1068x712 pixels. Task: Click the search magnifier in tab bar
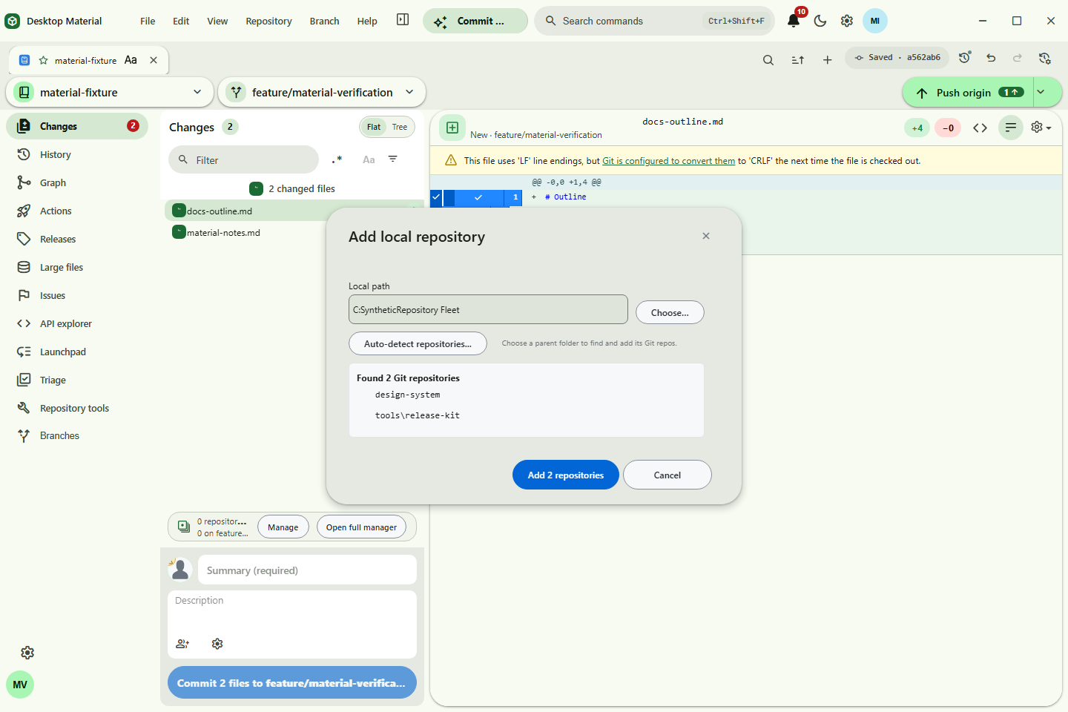coord(768,60)
